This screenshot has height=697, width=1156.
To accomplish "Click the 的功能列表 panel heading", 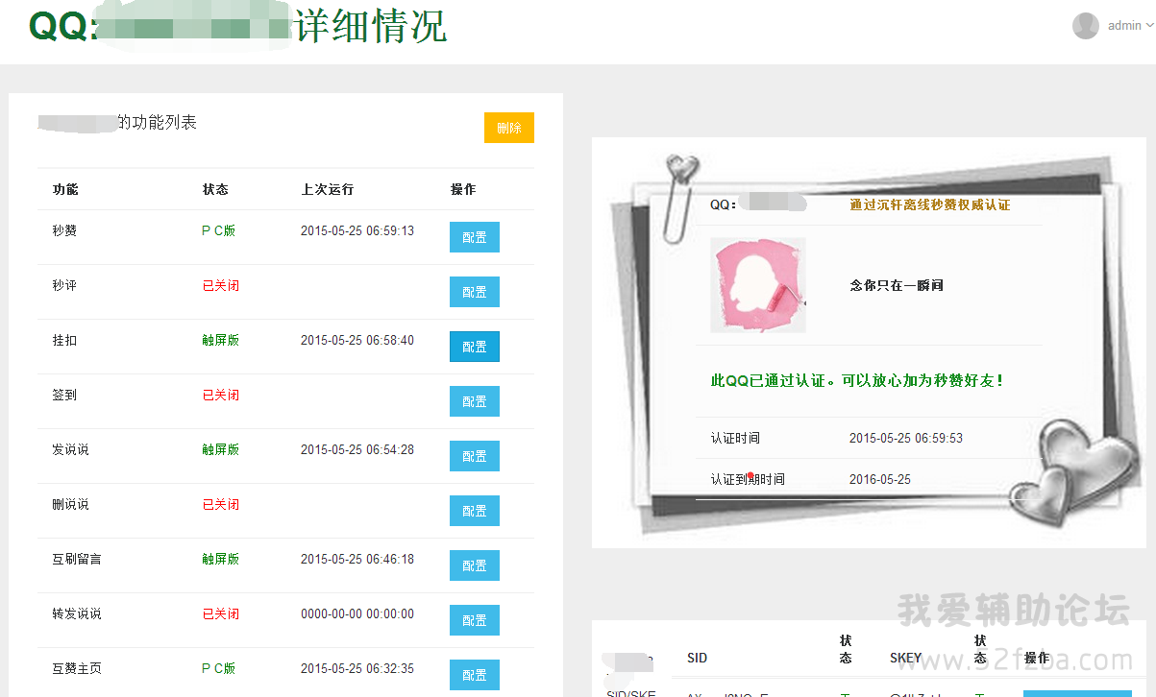I will click(x=158, y=123).
